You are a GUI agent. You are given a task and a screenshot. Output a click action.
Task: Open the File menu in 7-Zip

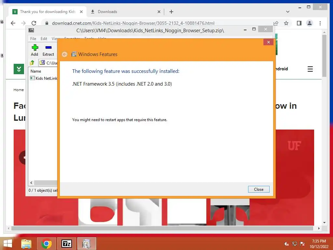[33, 39]
